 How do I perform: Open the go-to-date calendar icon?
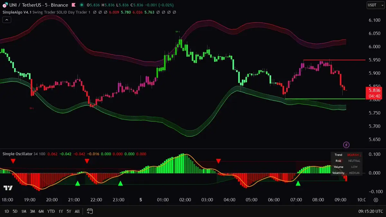click(x=90, y=211)
